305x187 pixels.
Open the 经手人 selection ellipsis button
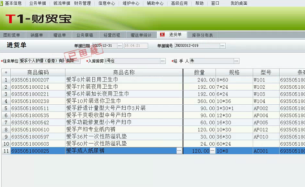[x=237, y=61]
